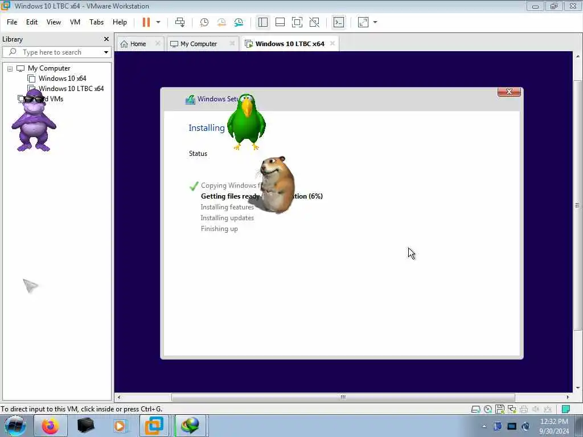Toggle the console view button
The width and height of the screenshot is (583, 437).
(x=339, y=22)
